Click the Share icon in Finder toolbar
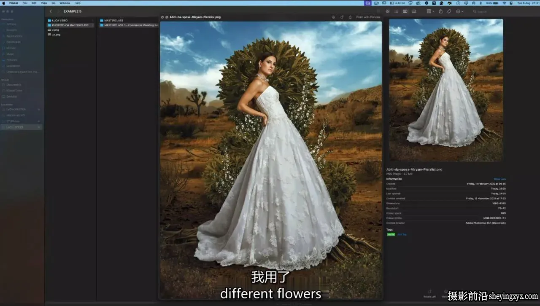The image size is (540, 306). [441, 11]
